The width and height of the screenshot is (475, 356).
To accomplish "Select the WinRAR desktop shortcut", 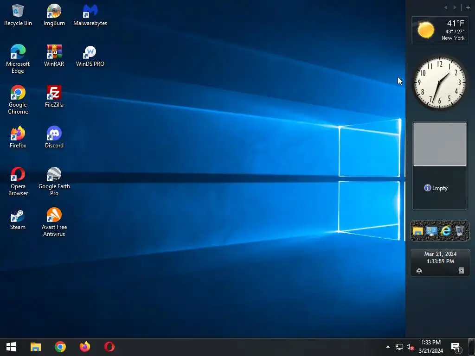I will [54, 56].
